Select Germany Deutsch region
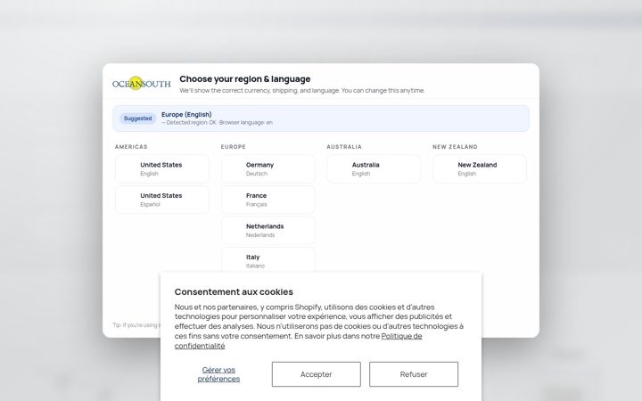Image resolution: width=642 pixels, height=401 pixels. (268, 168)
